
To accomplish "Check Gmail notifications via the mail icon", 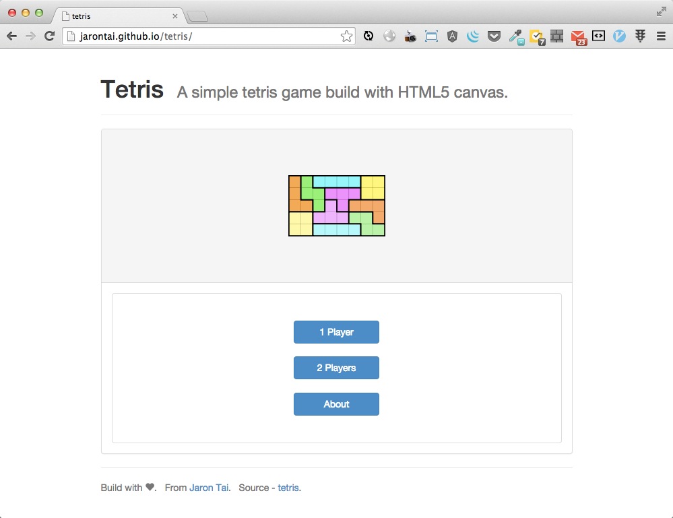I will click(x=577, y=36).
